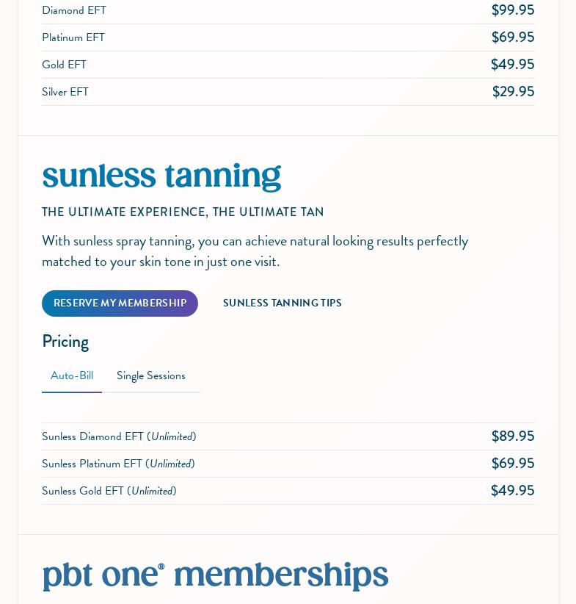Click the Pricing heading
The height and width of the screenshot is (604, 576).
[x=65, y=342]
